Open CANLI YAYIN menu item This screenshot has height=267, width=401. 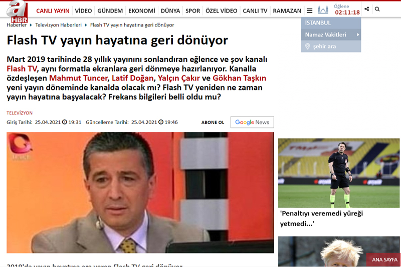pos(53,11)
